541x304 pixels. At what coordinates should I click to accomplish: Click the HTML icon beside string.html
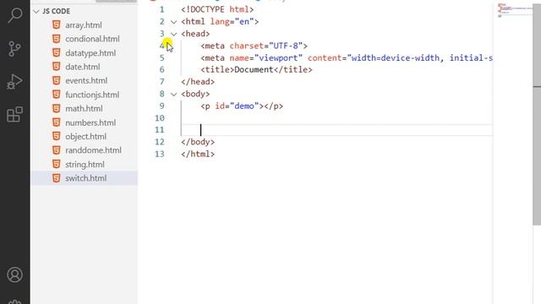pos(57,164)
